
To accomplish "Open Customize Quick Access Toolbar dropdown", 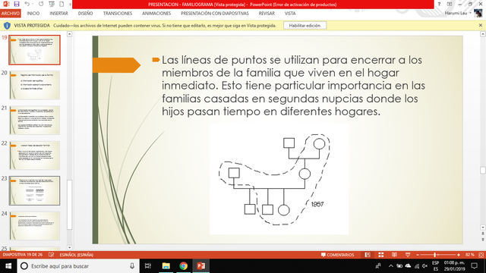I will [x=70, y=5].
